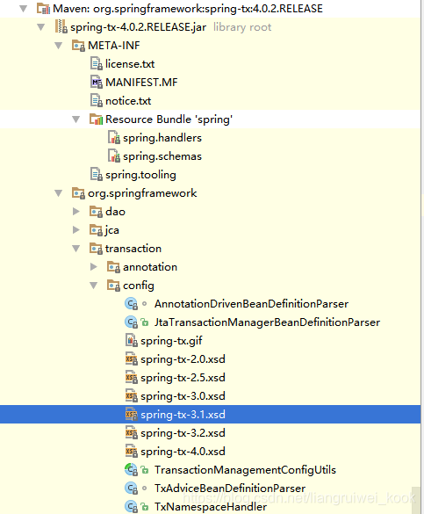The height and width of the screenshot is (514, 424).
Task: Click class icon of TransactionManagementConfigUtils
Action: coord(132,470)
